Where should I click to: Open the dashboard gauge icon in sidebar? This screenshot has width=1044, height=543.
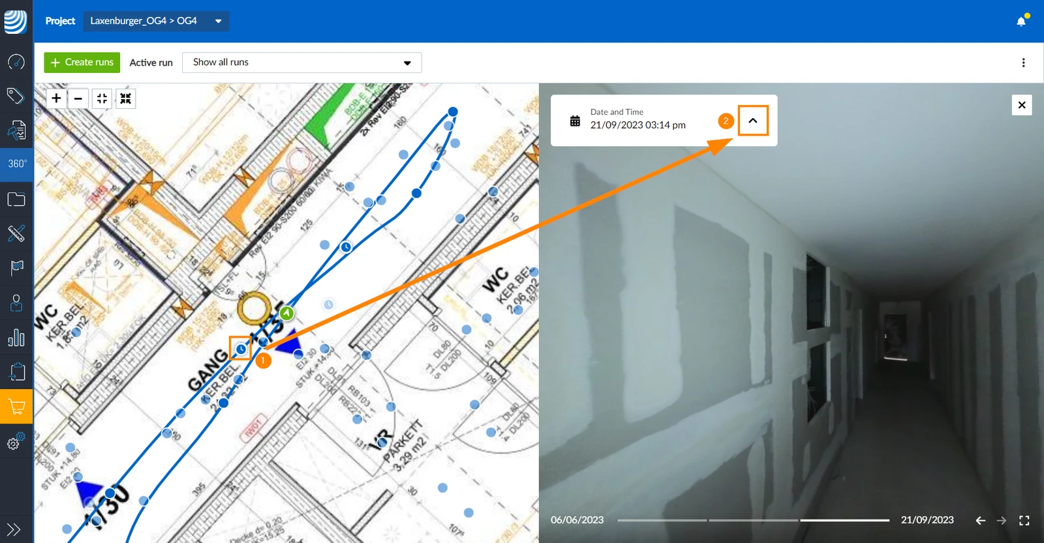coord(16,62)
